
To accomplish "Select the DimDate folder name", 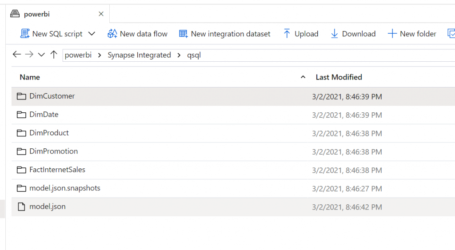I will pos(44,114).
